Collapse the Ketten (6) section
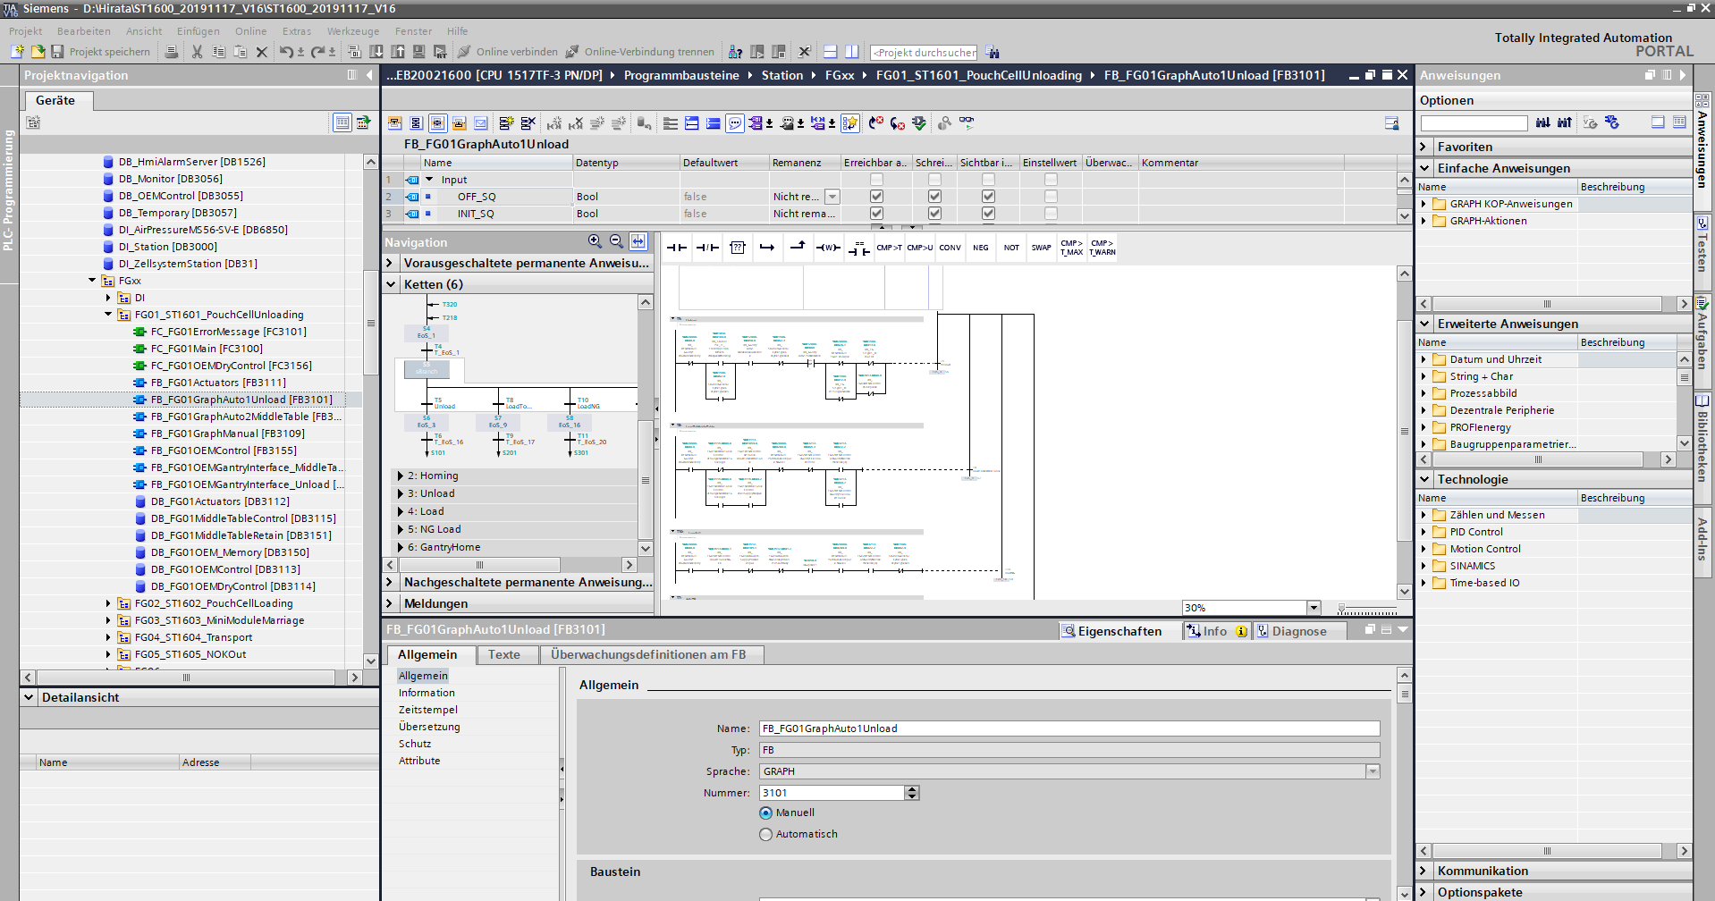 coord(390,285)
